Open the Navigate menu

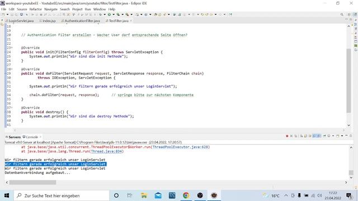[x=51, y=9]
